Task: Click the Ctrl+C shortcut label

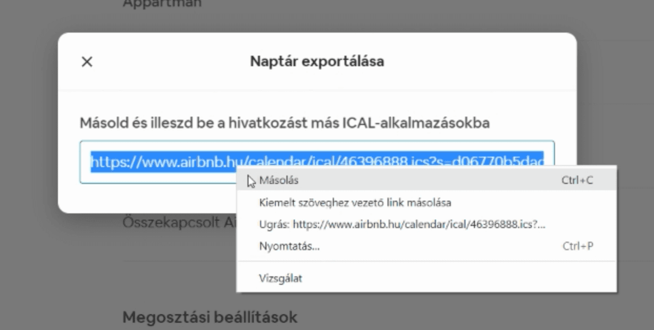Action: [577, 180]
